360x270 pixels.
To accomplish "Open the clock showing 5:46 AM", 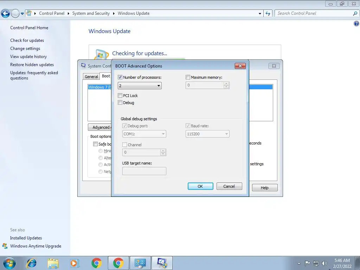I will click(x=342, y=263).
